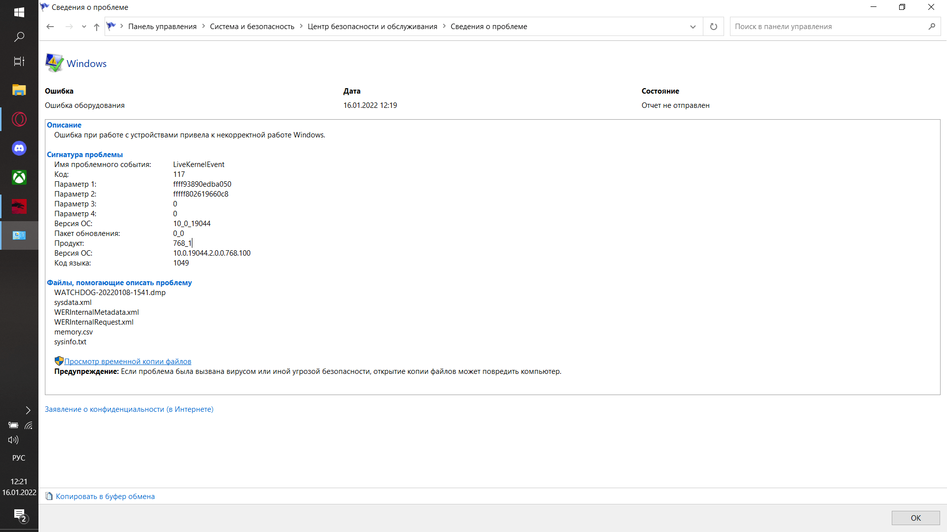947x532 pixels.
Task: Show hidden tray icons chevron
Action: 28,410
